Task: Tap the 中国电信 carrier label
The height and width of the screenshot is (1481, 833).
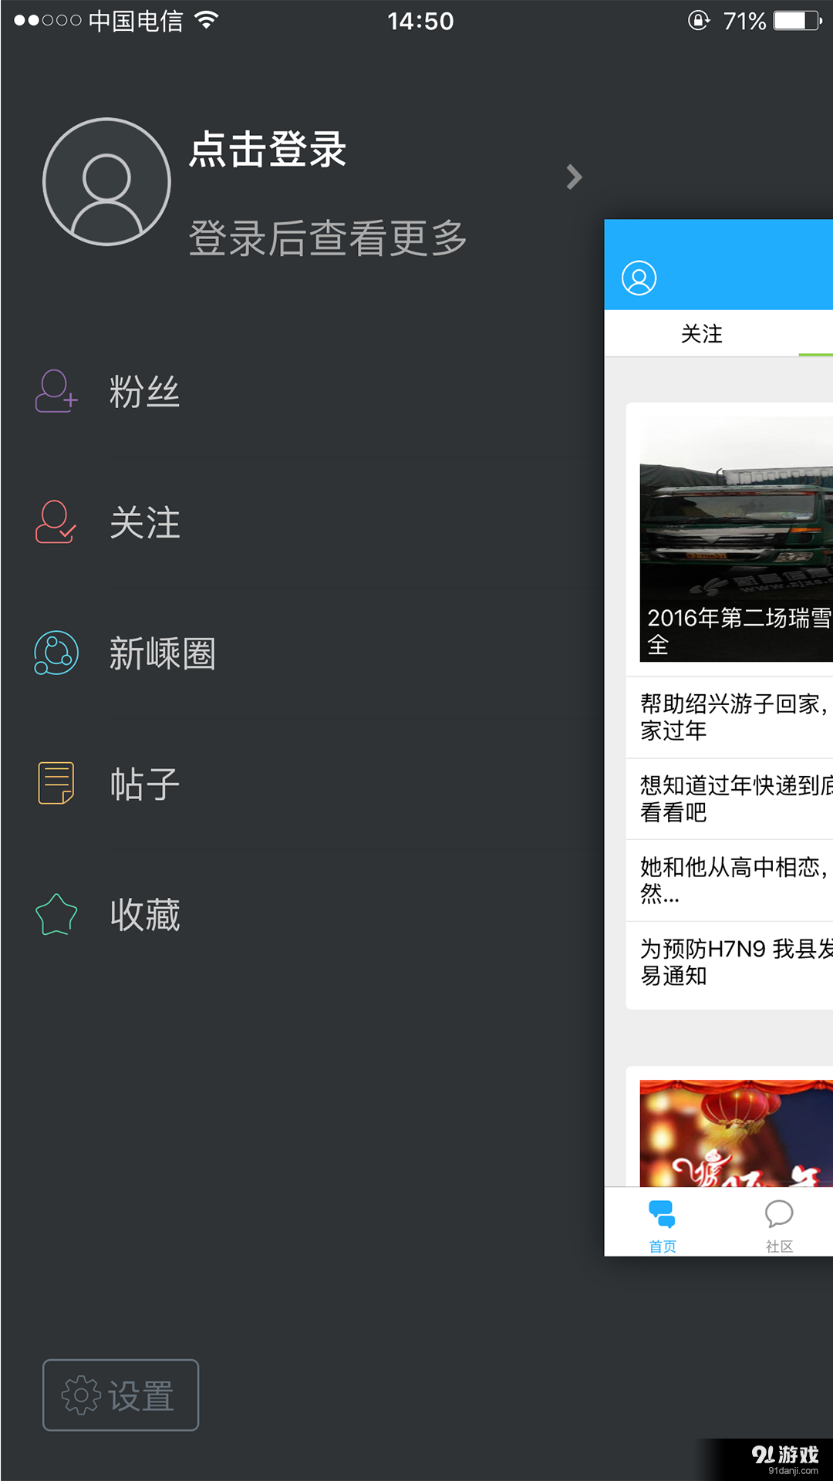Action: point(136,21)
